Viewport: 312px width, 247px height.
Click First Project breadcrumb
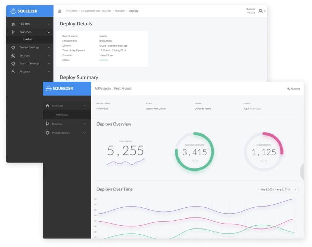123,88
